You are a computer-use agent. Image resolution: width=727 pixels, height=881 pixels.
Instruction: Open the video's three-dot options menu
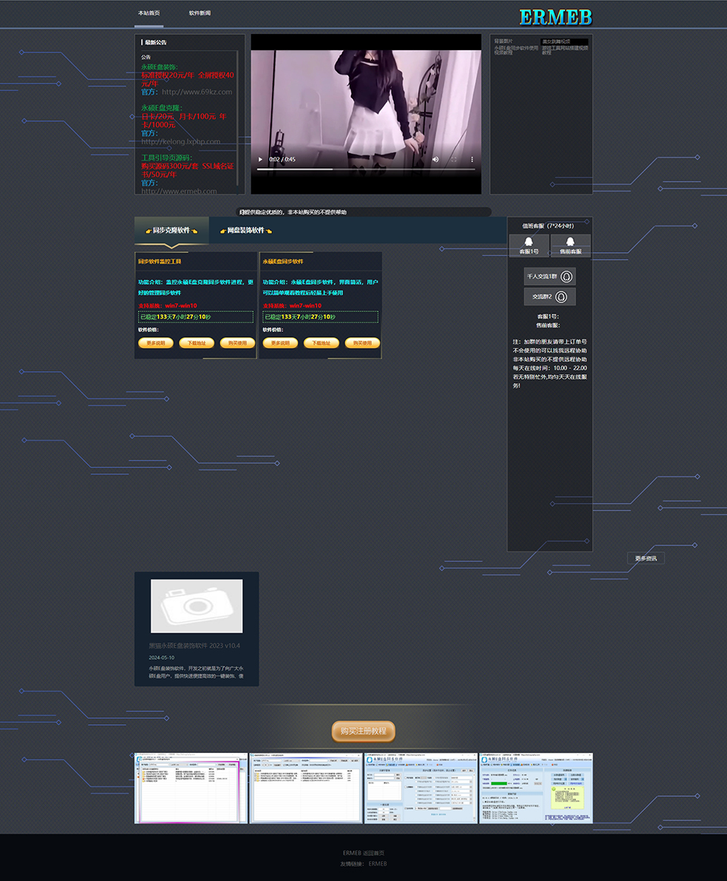point(472,160)
